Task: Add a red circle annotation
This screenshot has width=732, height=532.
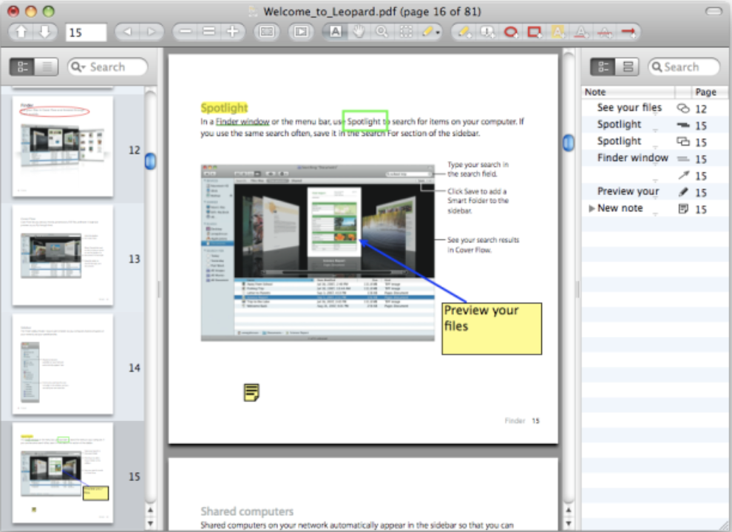Action: tap(510, 32)
